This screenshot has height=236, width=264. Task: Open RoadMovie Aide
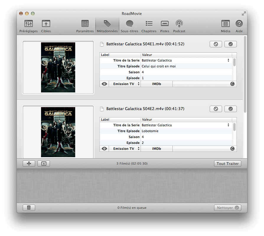239,26
